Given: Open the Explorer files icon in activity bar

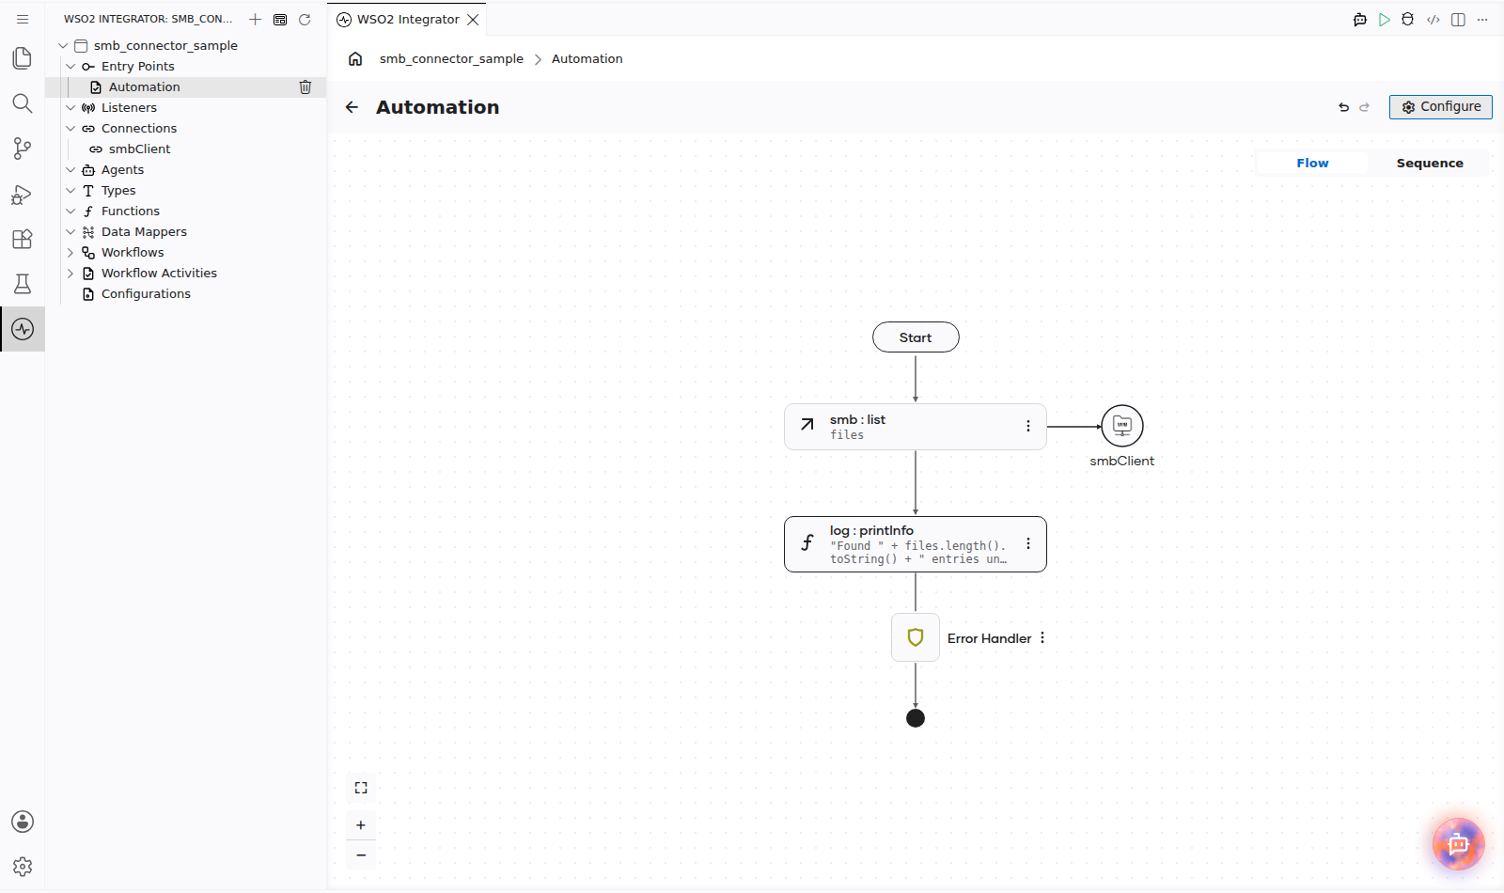Looking at the screenshot, I should tap(23, 58).
